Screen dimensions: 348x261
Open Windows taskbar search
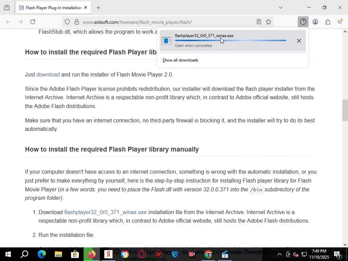[x=24, y=254]
